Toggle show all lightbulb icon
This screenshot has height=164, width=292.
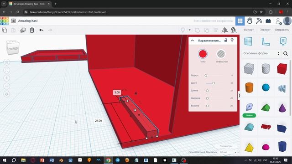[x=183, y=30]
